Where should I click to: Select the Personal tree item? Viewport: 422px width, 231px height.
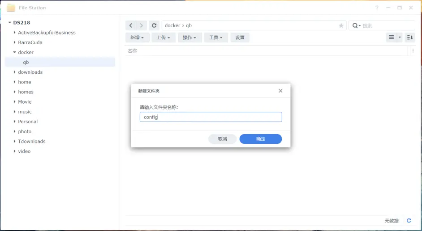click(x=28, y=122)
